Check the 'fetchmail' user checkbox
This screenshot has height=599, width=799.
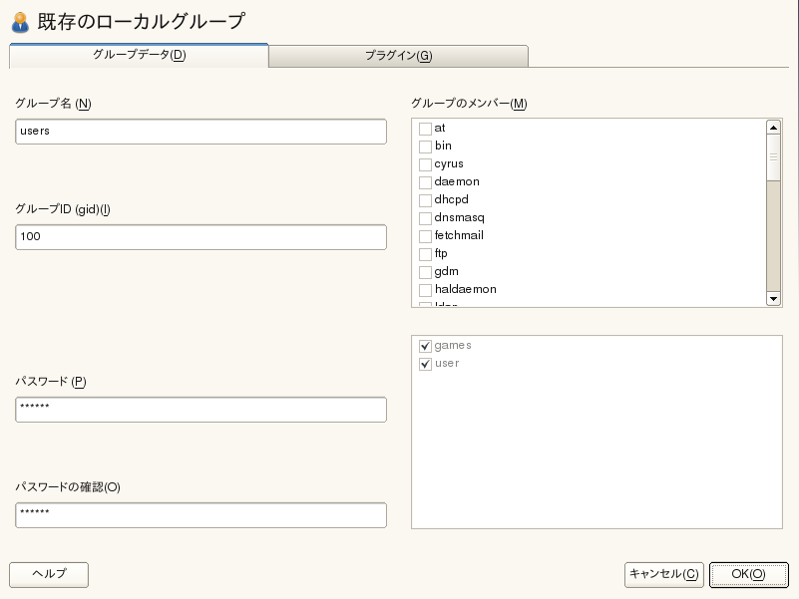coord(426,236)
